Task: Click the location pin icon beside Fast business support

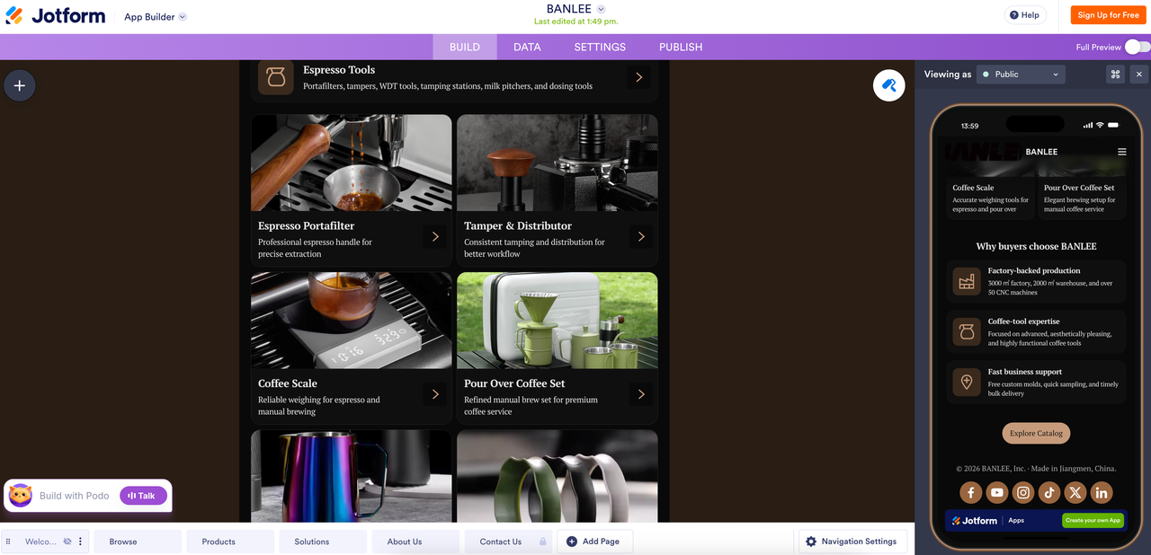Action: pyautogui.click(x=967, y=383)
